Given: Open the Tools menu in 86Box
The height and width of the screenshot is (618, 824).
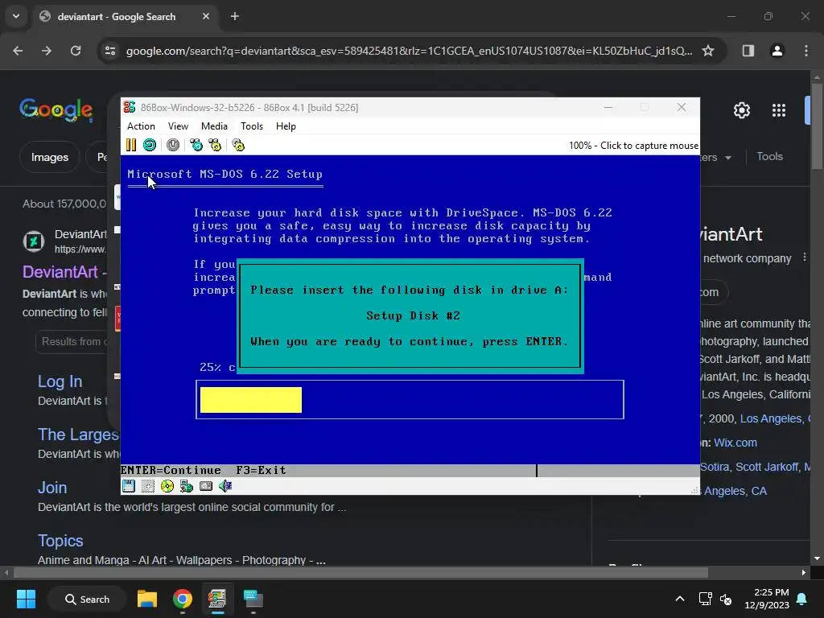Looking at the screenshot, I should [252, 126].
